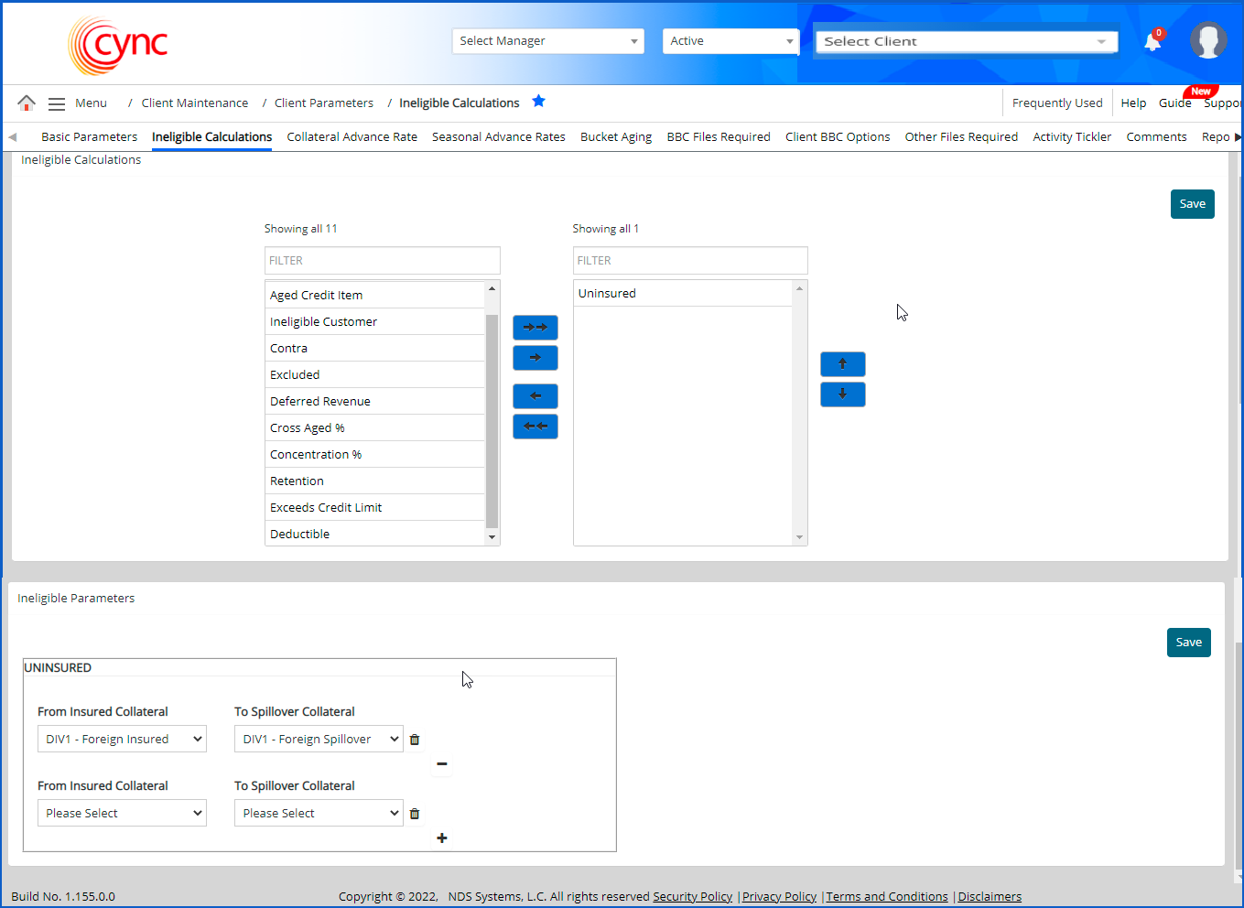Add a new collateral row with plus

pos(442,838)
